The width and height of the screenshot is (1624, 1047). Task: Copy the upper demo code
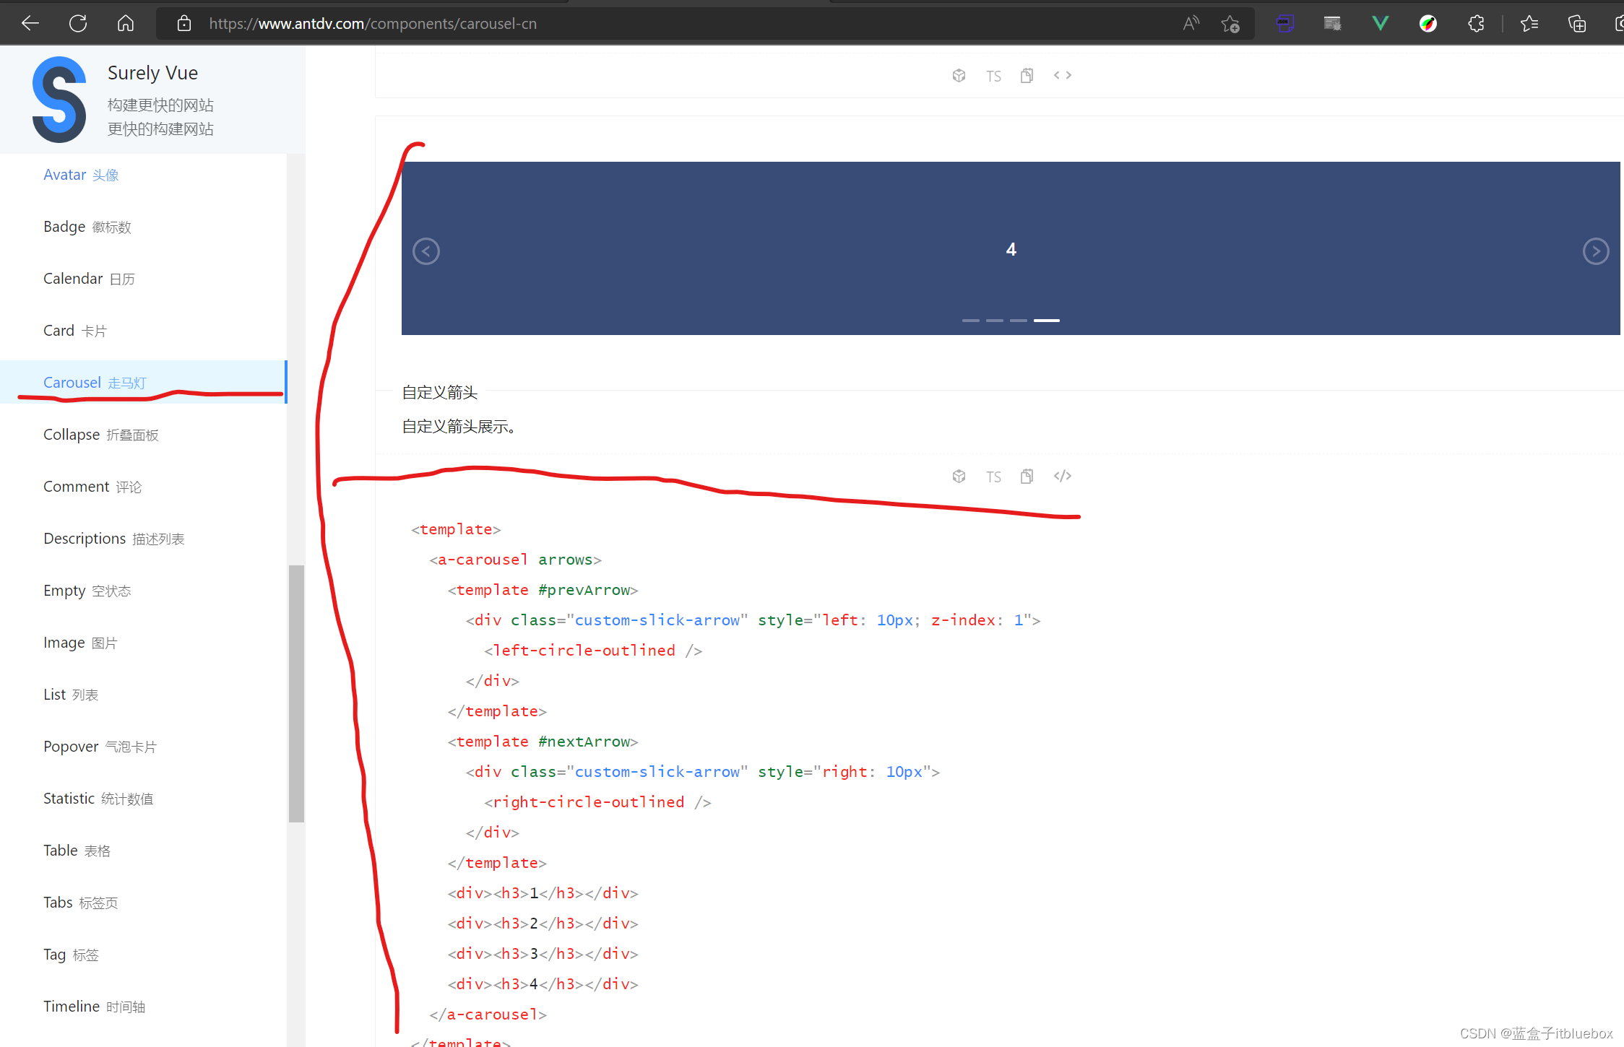click(x=1027, y=75)
